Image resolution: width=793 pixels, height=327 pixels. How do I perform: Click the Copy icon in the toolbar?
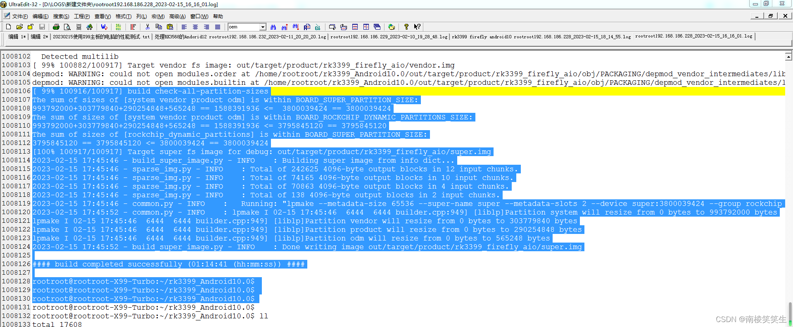pos(159,27)
